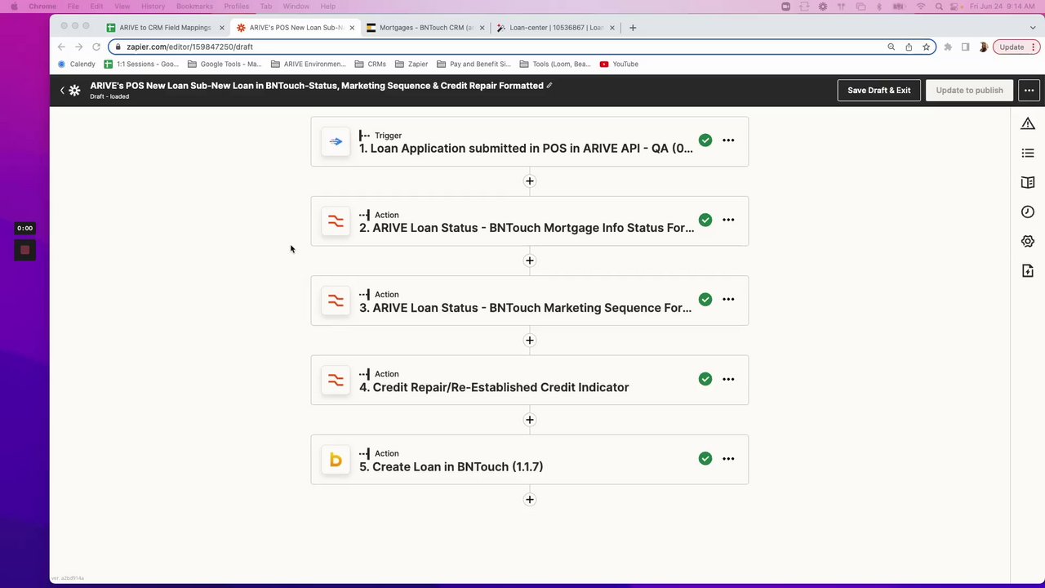Open step 2 Mortgage Info Status formatter
Viewport: 1045px width, 588px height.
529,221
